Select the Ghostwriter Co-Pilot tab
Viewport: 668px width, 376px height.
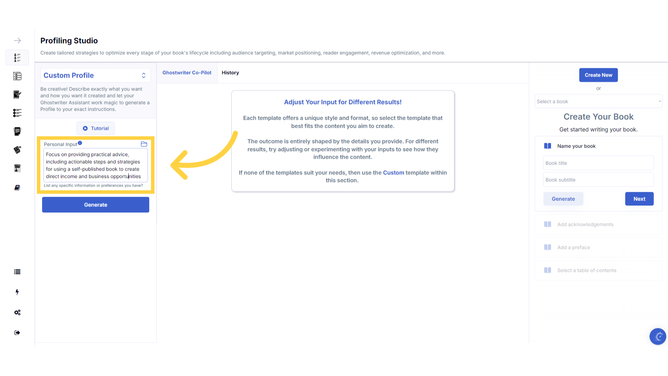[187, 73]
